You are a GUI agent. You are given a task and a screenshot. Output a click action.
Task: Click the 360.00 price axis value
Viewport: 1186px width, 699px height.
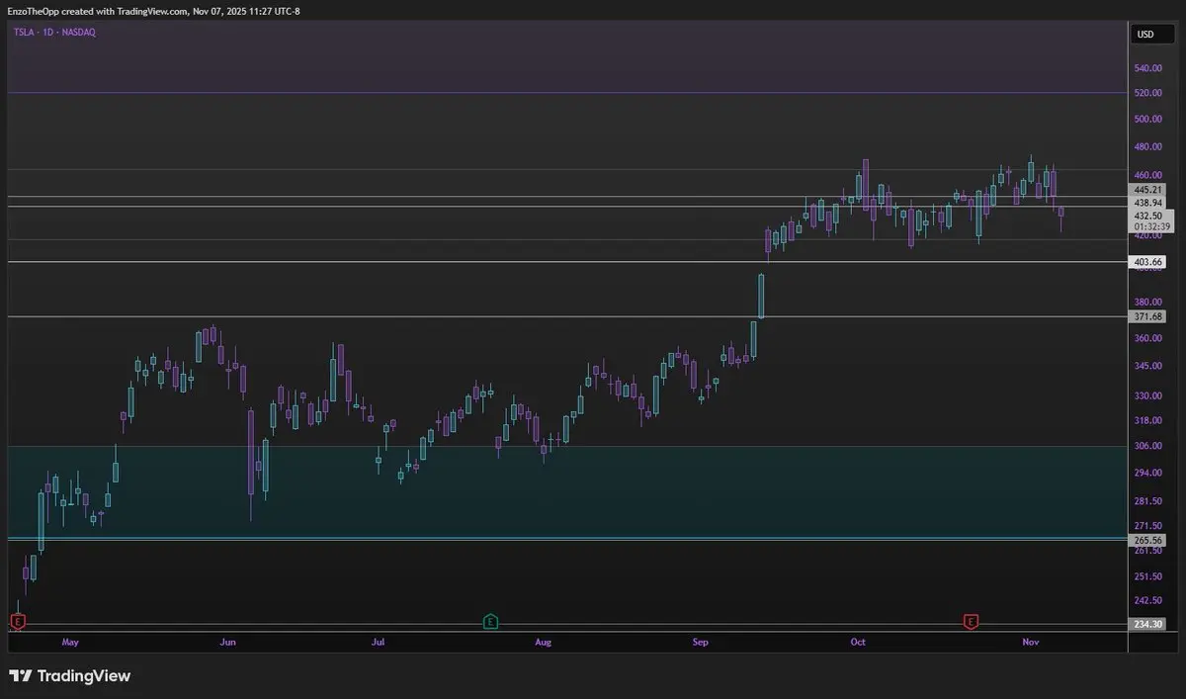click(1147, 338)
